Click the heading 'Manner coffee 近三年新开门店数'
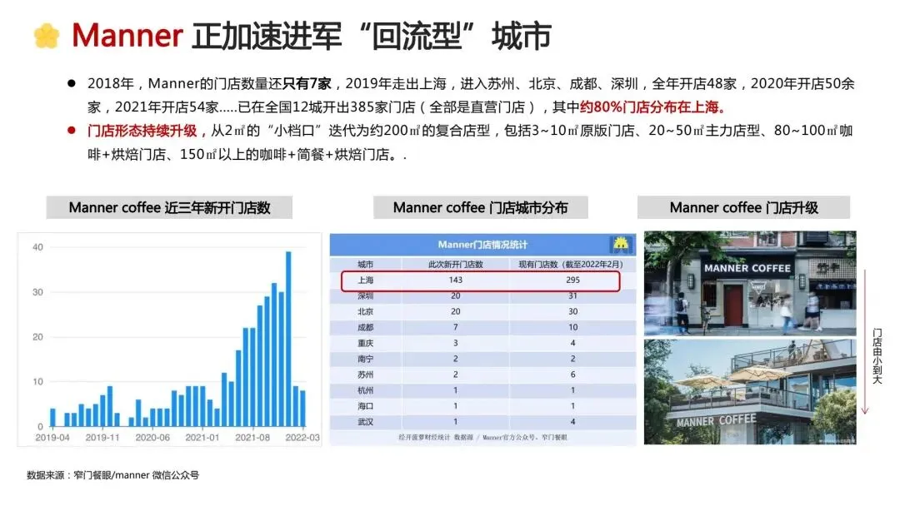The image size is (900, 506). 169,207
